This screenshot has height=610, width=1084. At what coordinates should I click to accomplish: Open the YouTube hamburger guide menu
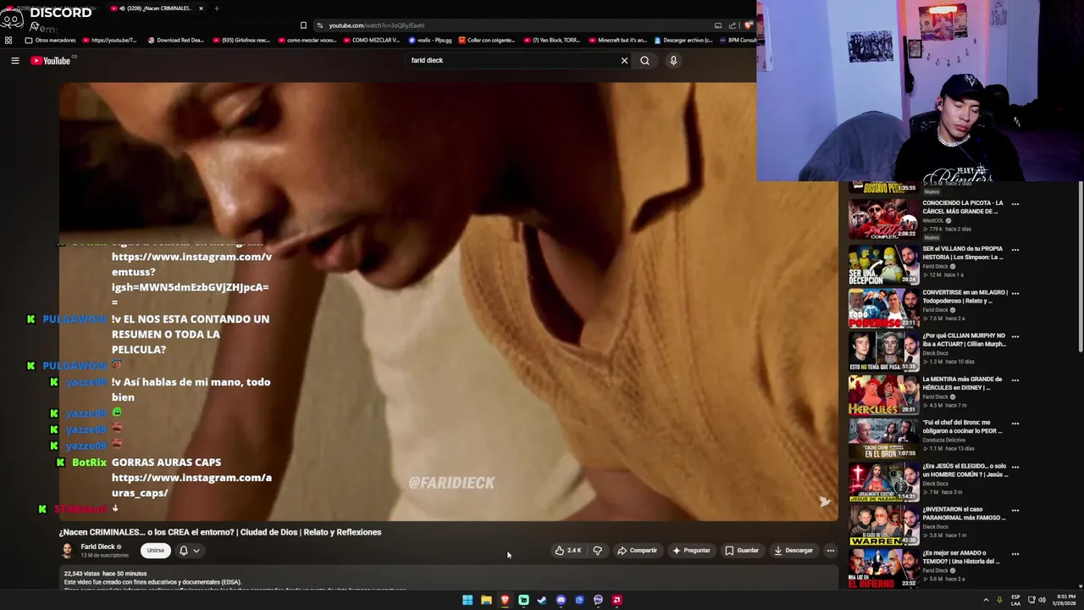(14, 60)
